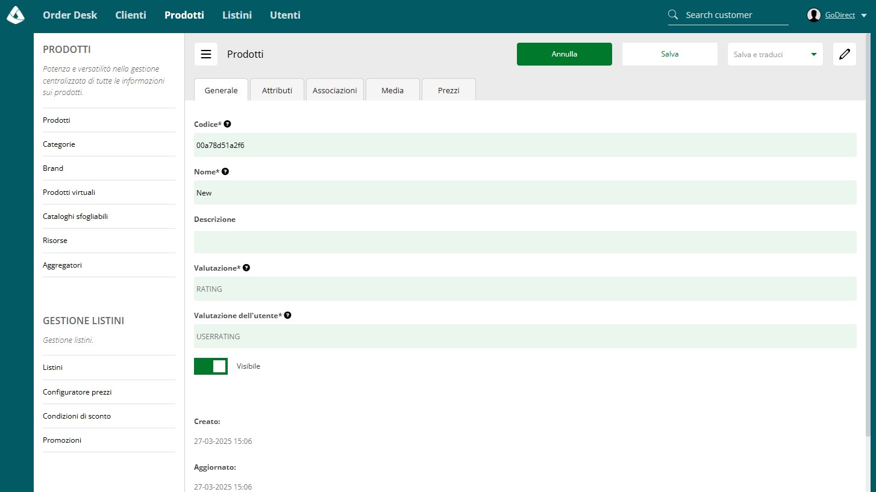Image resolution: width=876 pixels, height=492 pixels.
Task: Click the pencil edit icon button
Action: click(845, 54)
